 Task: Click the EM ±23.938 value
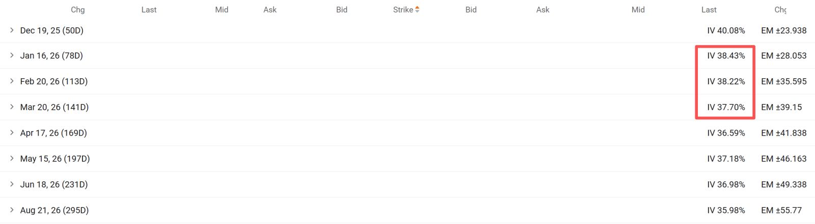click(784, 30)
